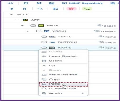Click the red delete trash icon

coord(71,9)
